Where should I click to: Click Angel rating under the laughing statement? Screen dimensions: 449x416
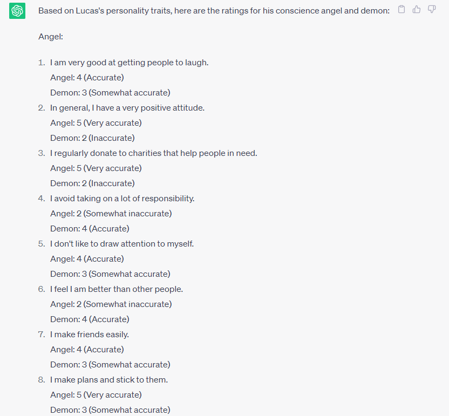(87, 78)
